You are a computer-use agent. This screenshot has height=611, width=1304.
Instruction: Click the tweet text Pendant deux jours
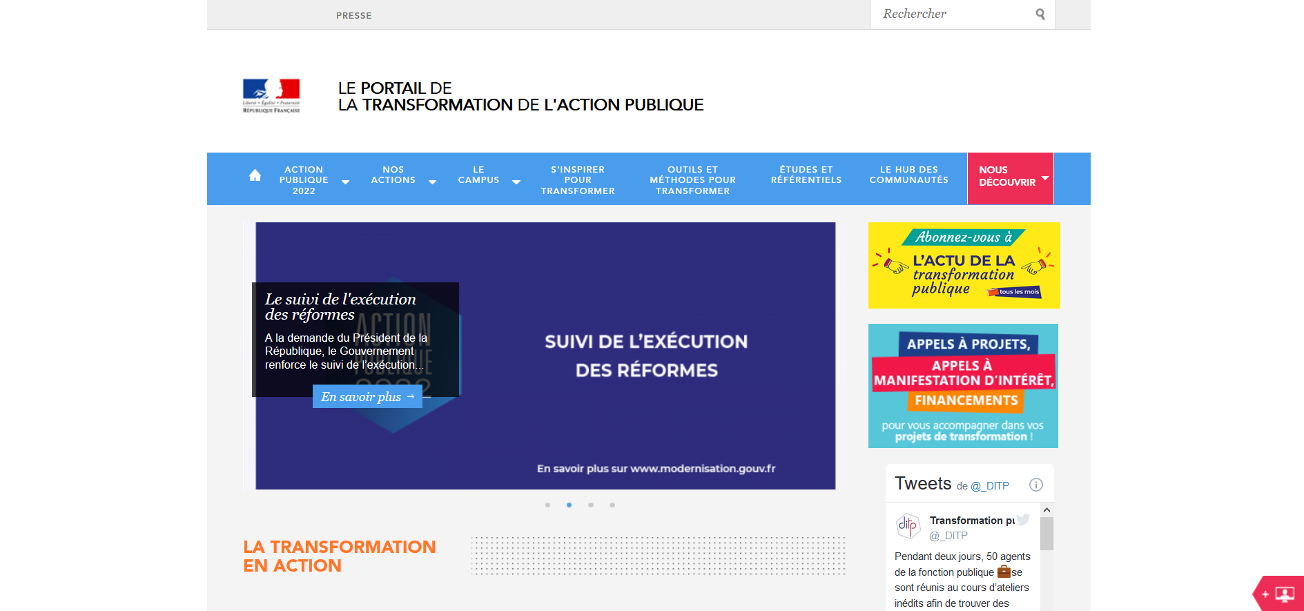pyautogui.click(x=962, y=580)
